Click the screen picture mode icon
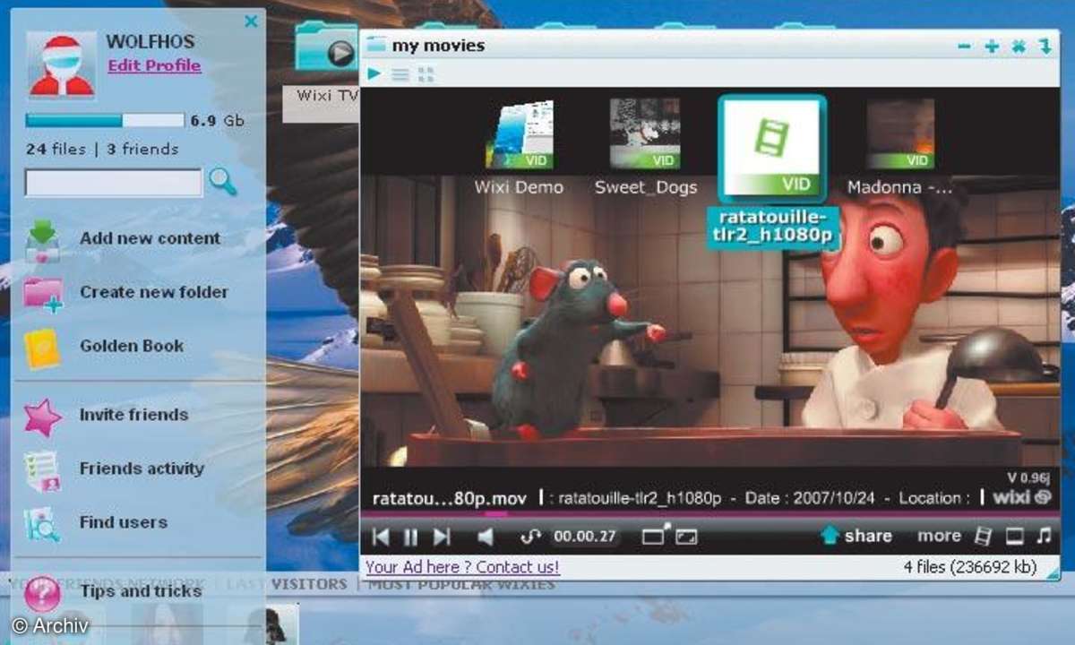 (1014, 536)
